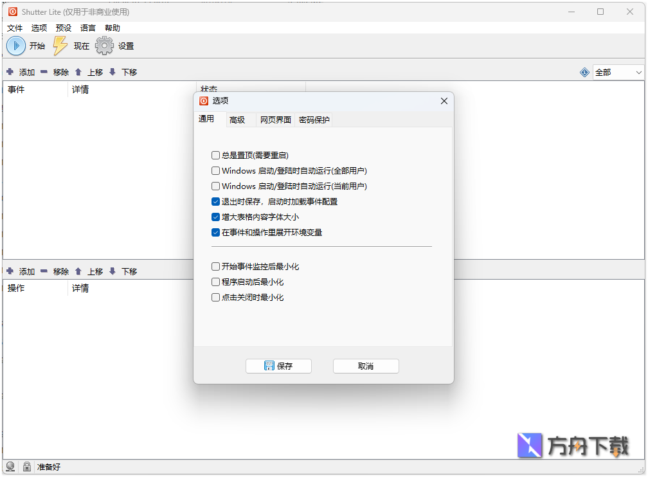The image size is (648, 477).
Task: Click the 保存 button to save options
Action: point(278,366)
